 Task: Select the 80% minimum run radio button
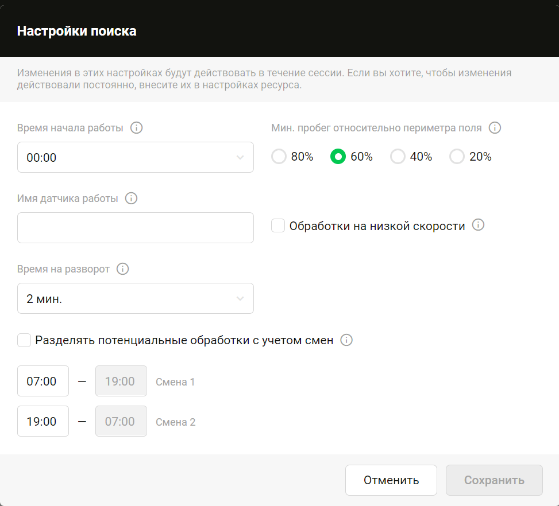tap(279, 156)
